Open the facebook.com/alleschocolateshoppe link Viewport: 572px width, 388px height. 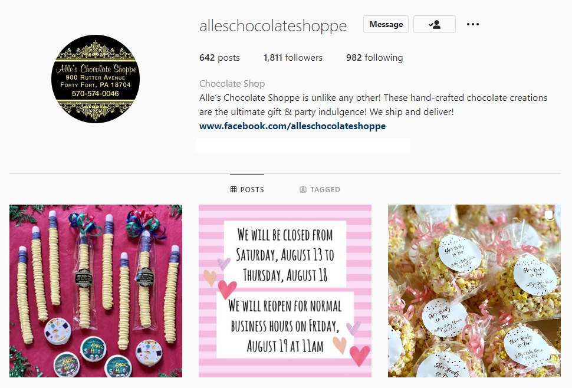[292, 126]
